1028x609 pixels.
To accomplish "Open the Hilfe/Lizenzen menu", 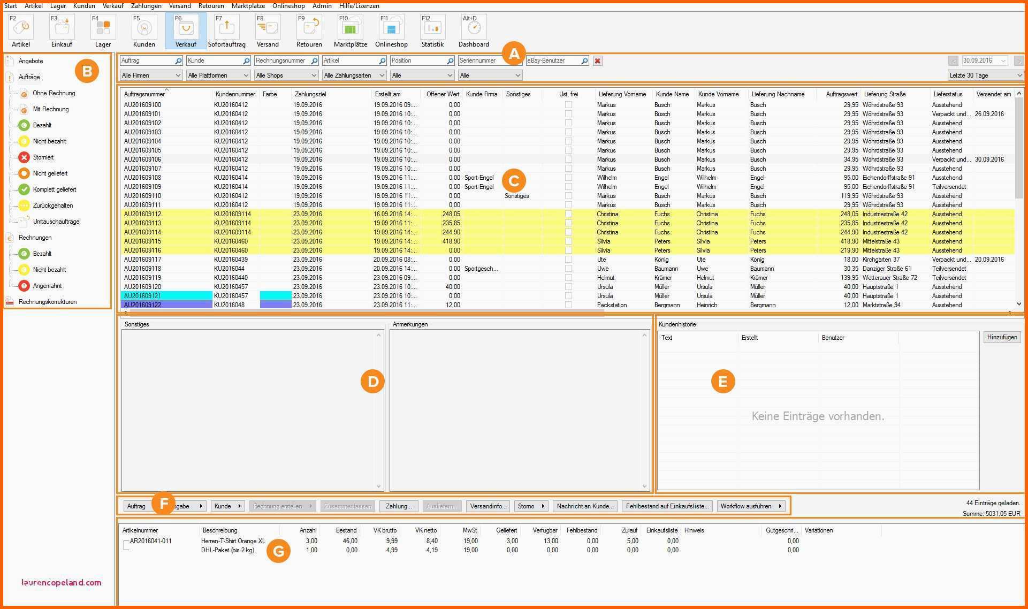I will (359, 6).
